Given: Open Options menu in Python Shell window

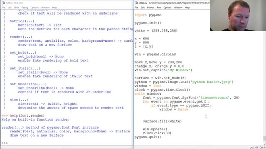Looking at the screenshot, I should click(x=34, y=7).
